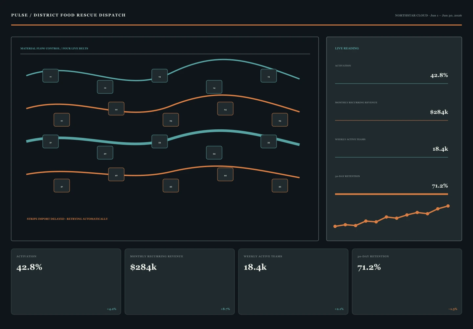
Task: Select belt node 41
Action: tap(62, 186)
